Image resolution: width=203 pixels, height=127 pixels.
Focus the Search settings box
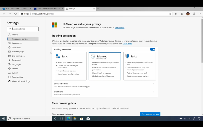click(23, 29)
